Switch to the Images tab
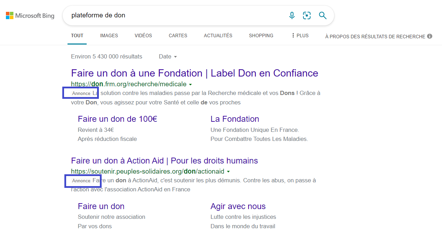 (109, 35)
